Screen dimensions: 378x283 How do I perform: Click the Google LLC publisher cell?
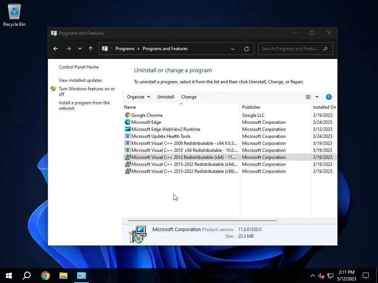click(253, 115)
